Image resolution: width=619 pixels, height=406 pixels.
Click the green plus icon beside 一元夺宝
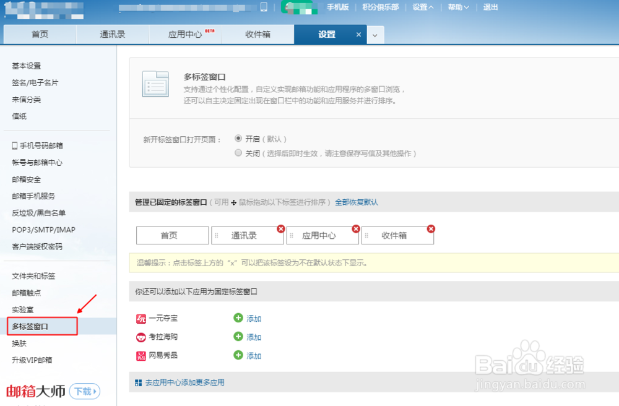pos(238,318)
